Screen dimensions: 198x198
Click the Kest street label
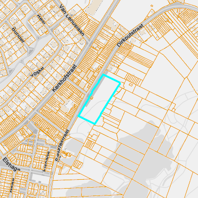(x=41, y=19)
